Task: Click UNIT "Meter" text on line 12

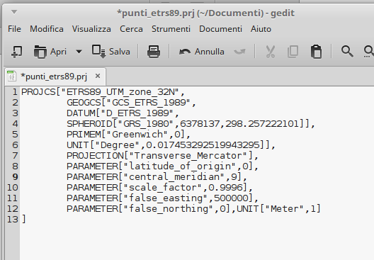Action: tap(278, 209)
